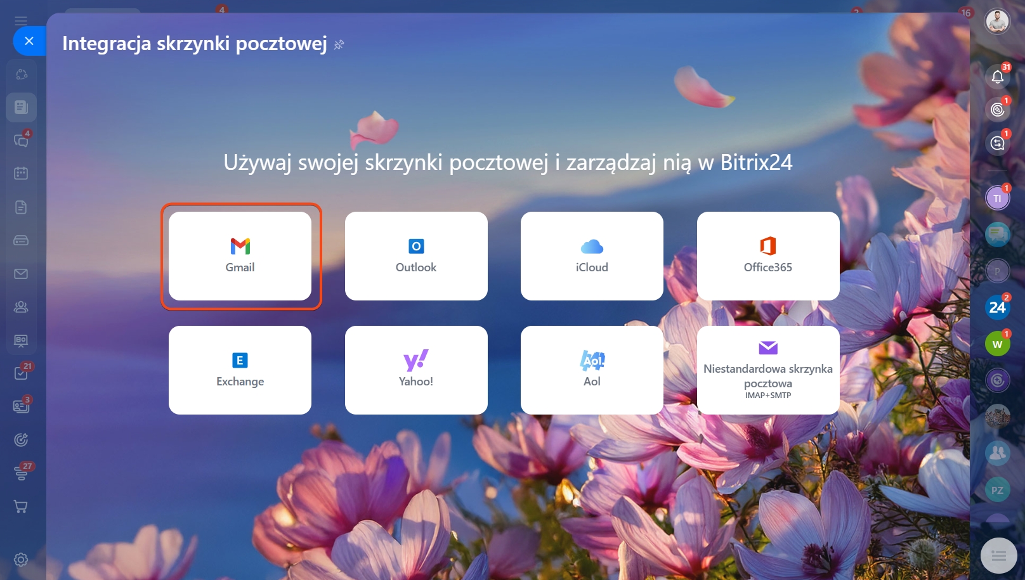
Task: Open the copilot spiral icon in right panel
Action: [x=998, y=110]
